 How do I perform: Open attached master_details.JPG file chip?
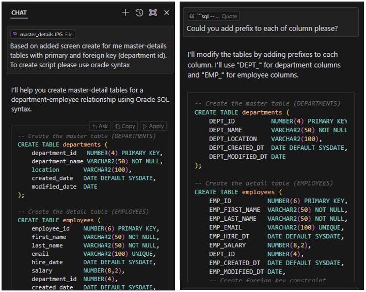point(43,35)
